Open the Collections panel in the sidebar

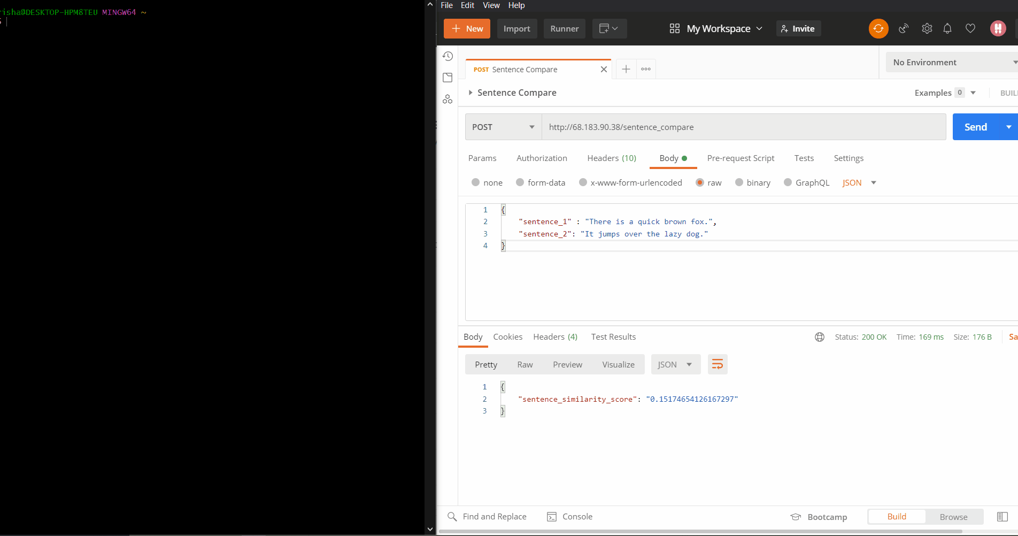coord(448,77)
